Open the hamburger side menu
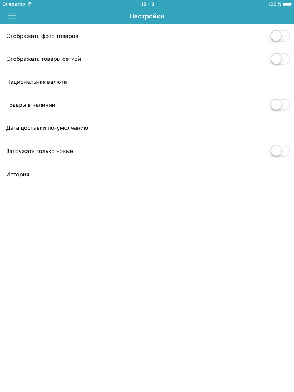 pyautogui.click(x=12, y=16)
